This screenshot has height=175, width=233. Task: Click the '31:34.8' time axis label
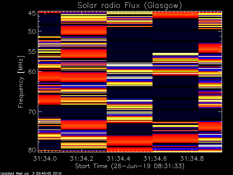(x=192, y=159)
